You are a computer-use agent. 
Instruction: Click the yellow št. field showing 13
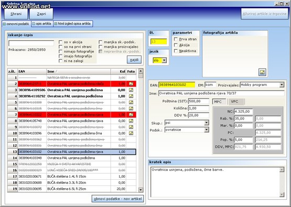[x=159, y=41]
